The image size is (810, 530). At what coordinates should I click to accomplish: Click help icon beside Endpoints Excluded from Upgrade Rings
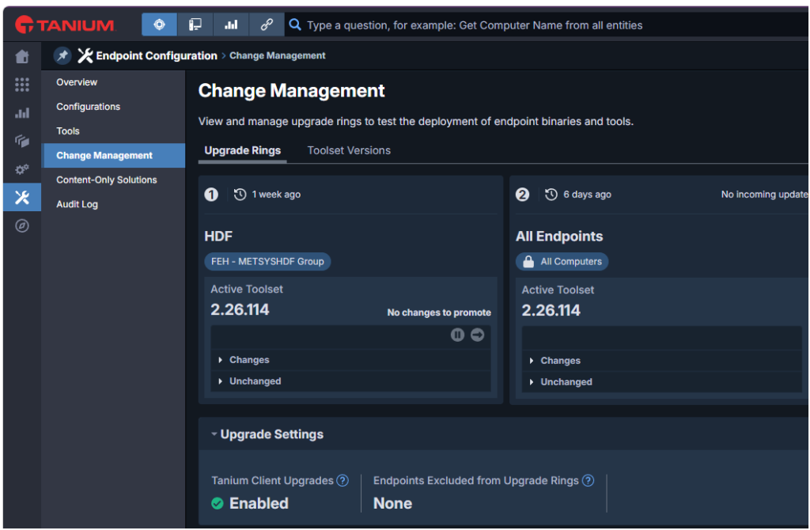pyautogui.click(x=588, y=480)
